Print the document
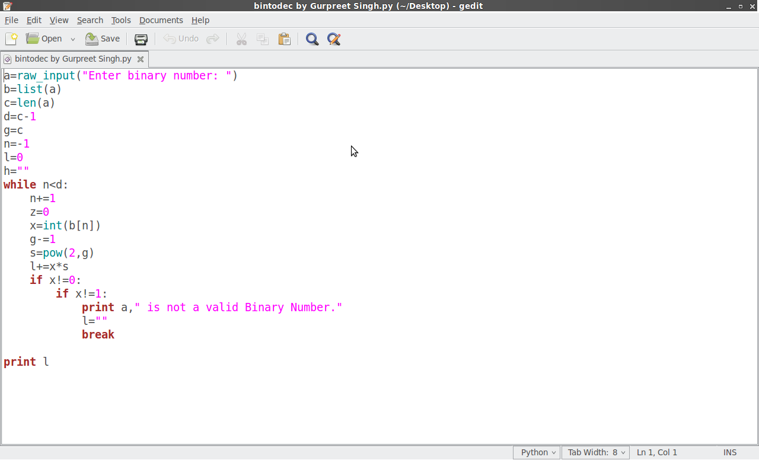The height and width of the screenshot is (460, 759). [x=141, y=39]
